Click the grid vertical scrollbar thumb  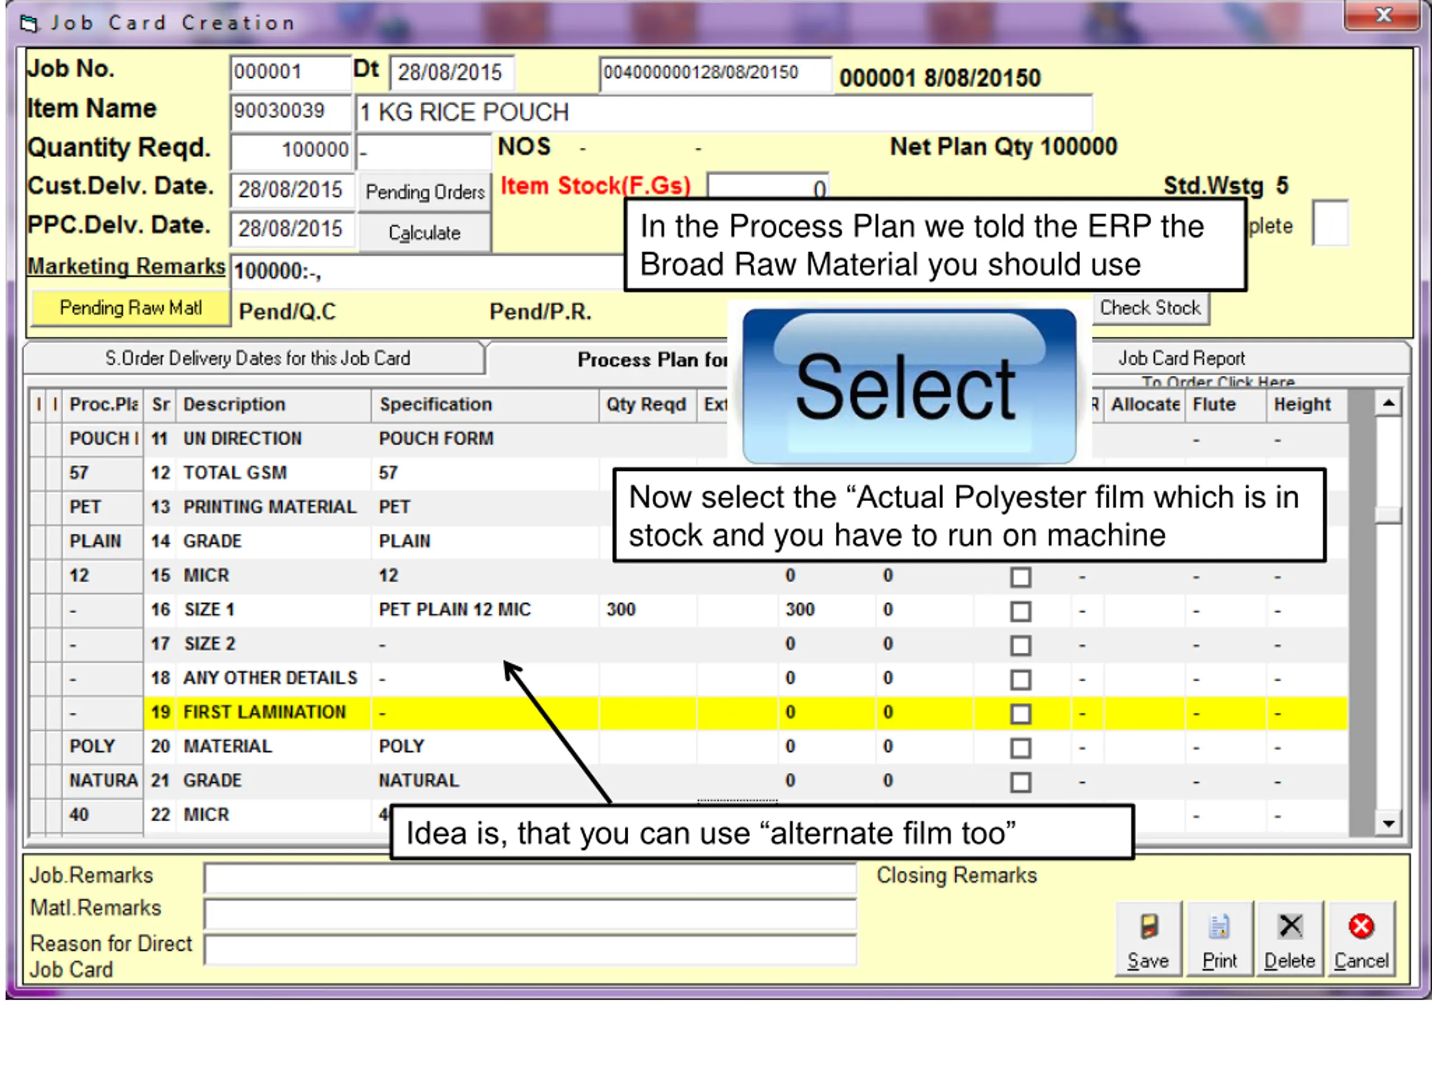pyautogui.click(x=1388, y=515)
